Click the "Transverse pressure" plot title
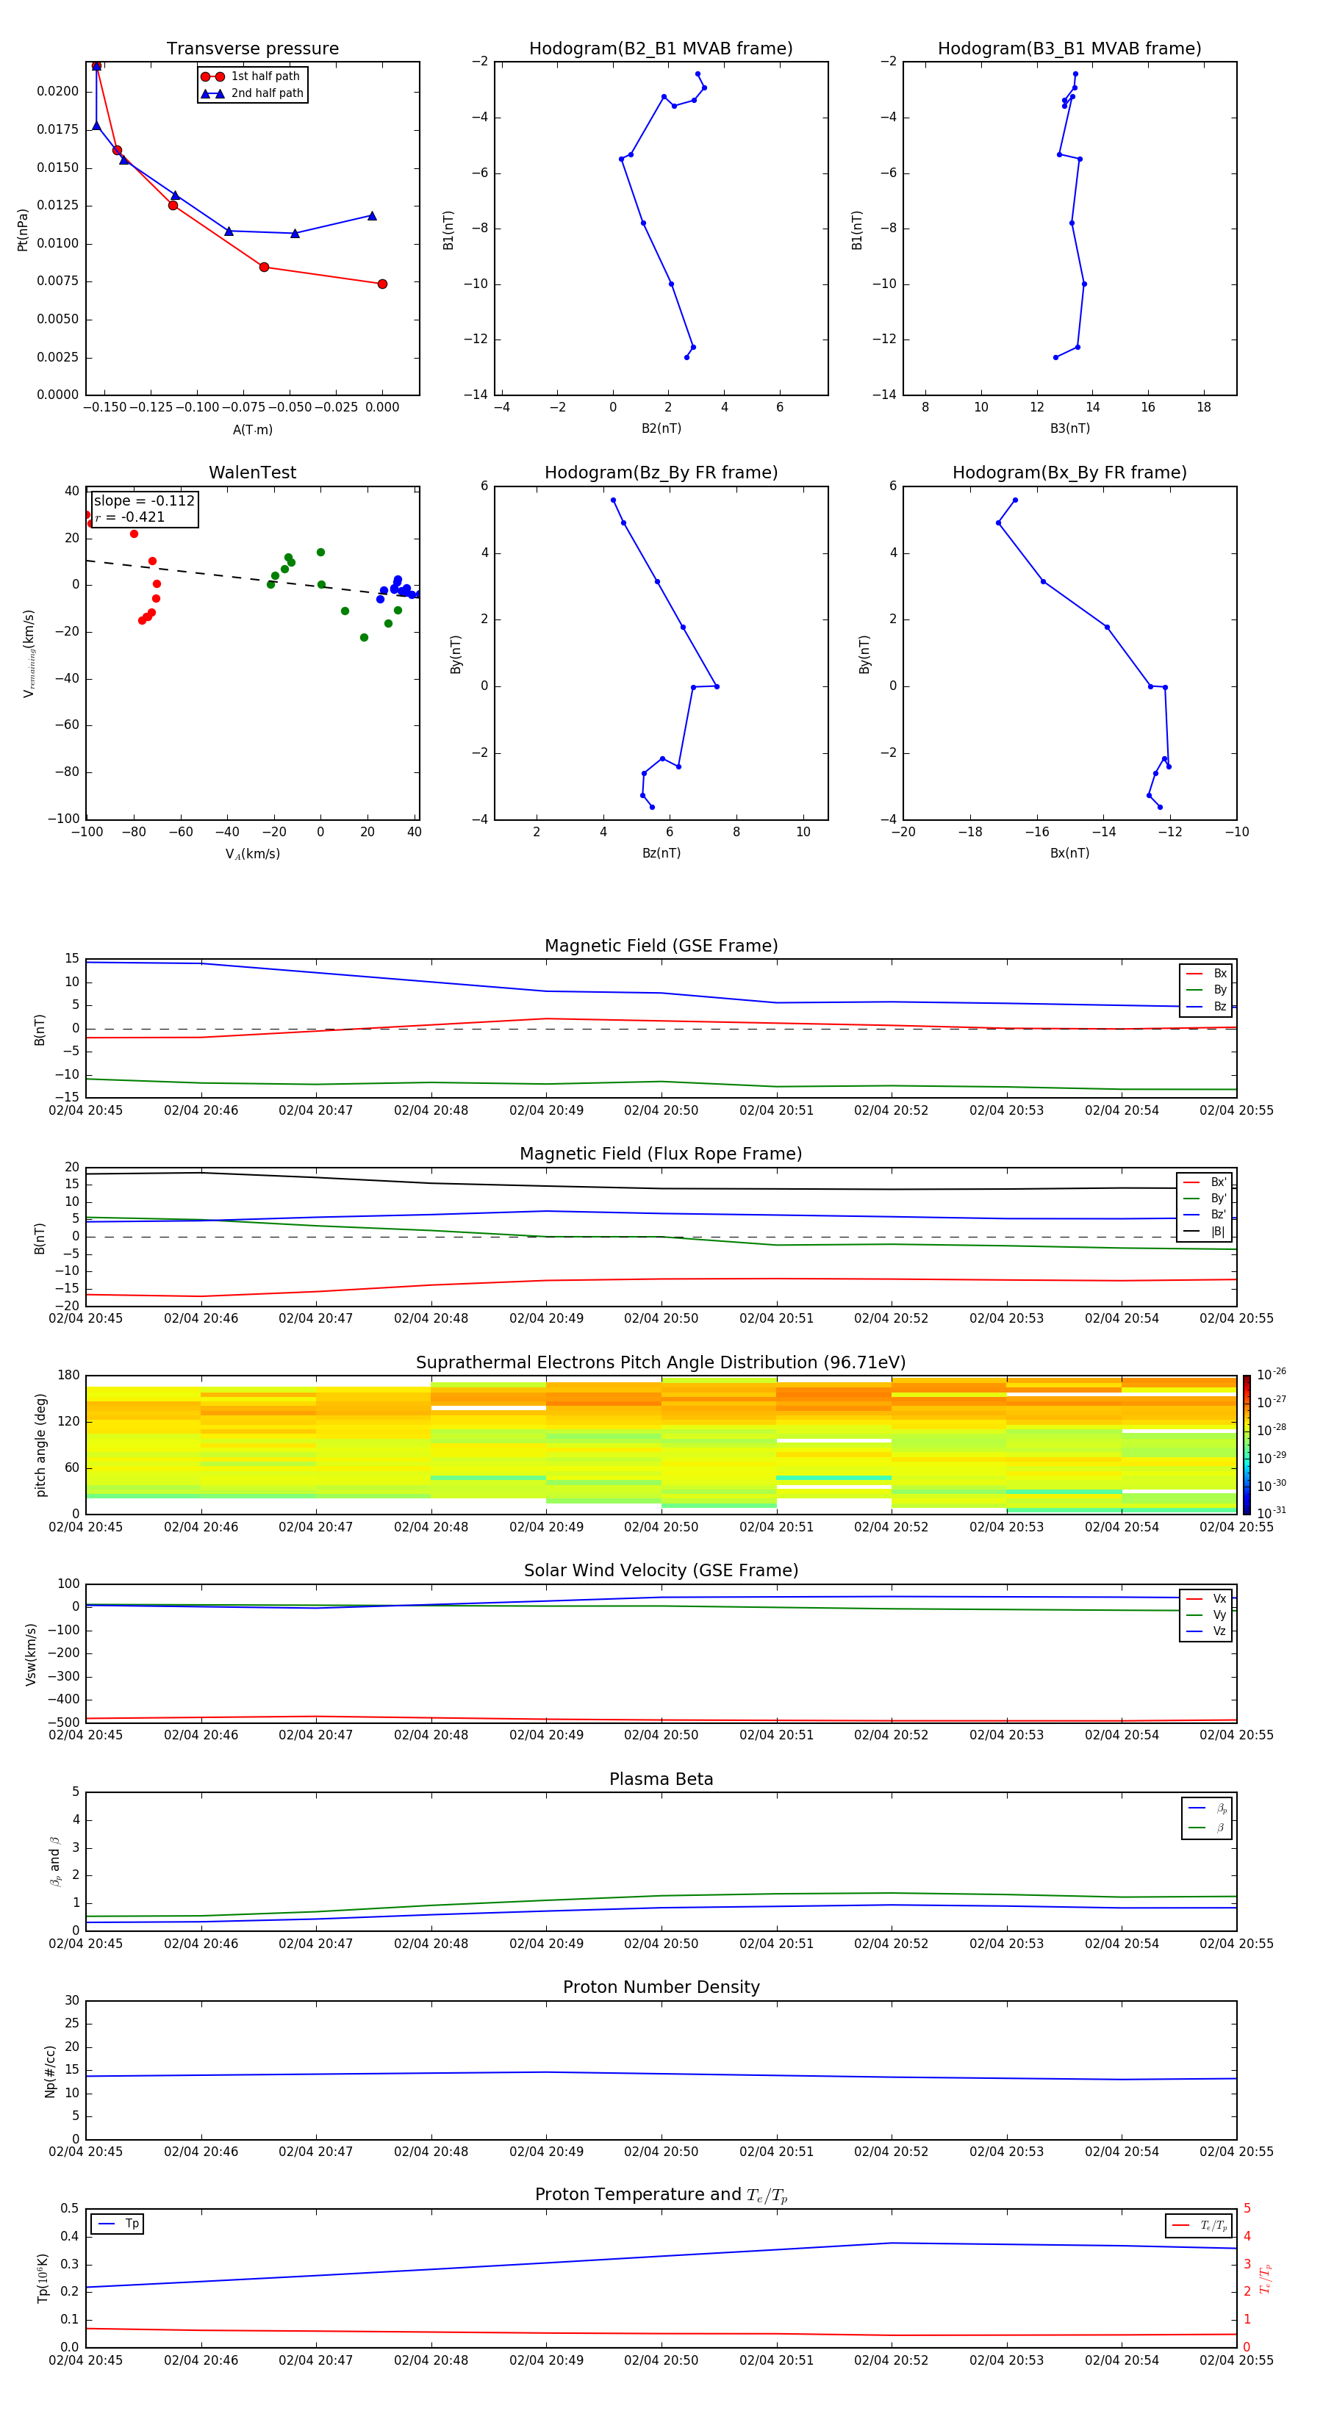Screen dimensions: 1323x2425 point(252,49)
